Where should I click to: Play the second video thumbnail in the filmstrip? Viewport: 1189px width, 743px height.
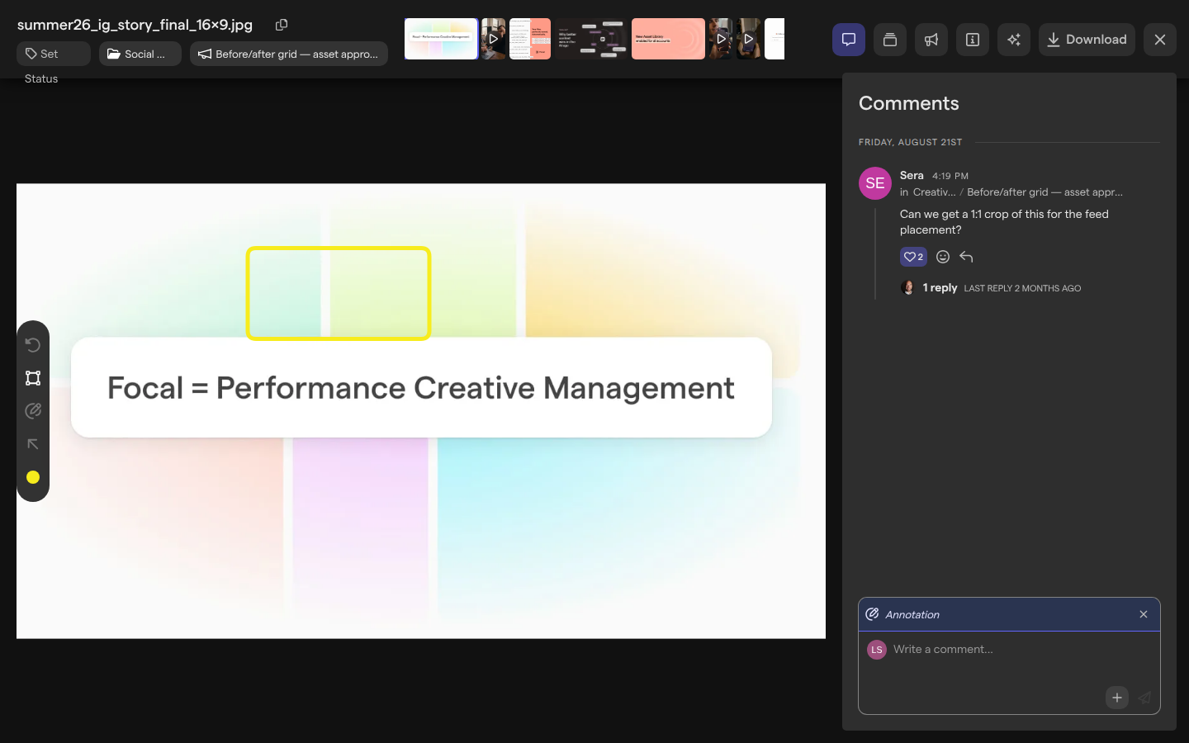coord(721,39)
